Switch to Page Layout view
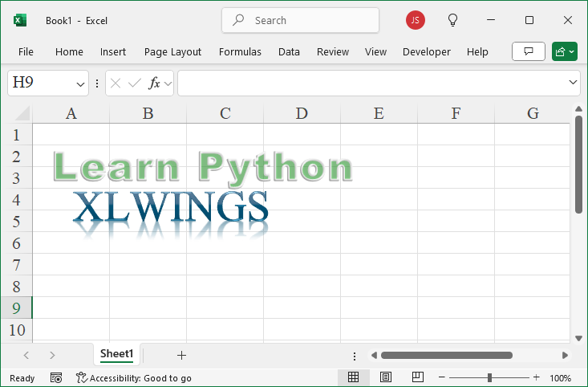 tap(386, 377)
